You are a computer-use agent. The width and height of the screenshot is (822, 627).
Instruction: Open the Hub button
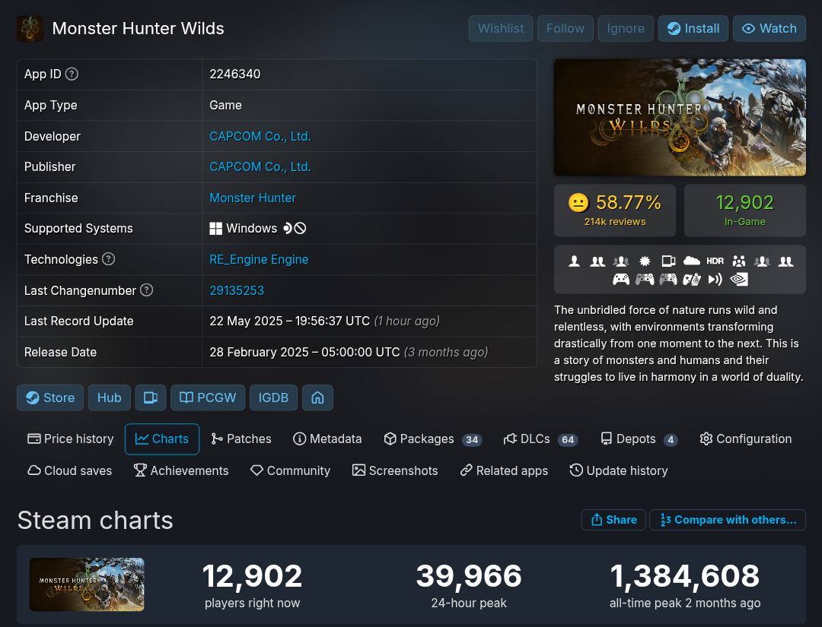tap(109, 397)
